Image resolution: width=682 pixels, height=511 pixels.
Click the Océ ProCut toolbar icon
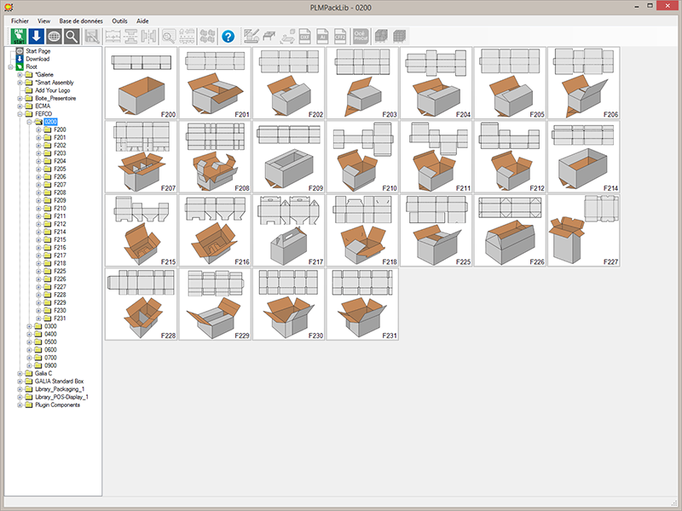click(x=361, y=36)
